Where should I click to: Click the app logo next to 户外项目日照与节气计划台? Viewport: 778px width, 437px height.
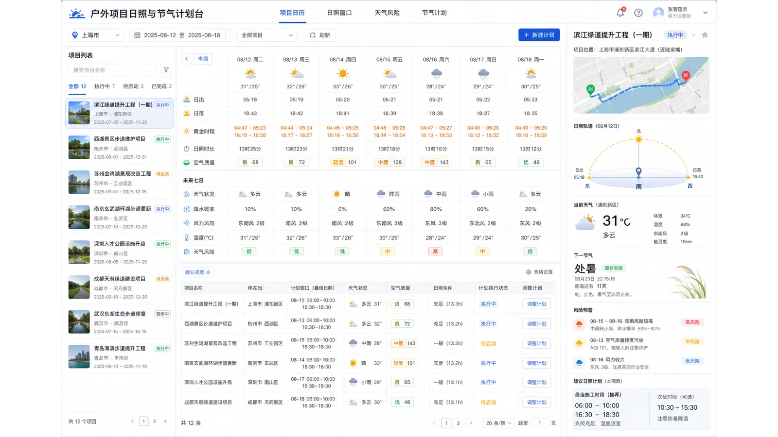point(77,13)
